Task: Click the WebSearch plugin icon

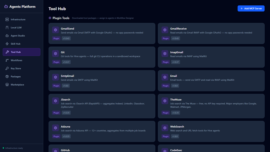Action: coord(165,128)
